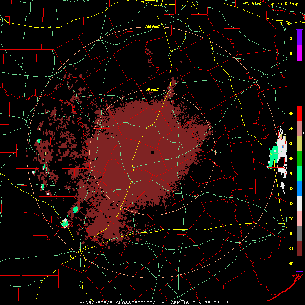305x305 pixels.
Task: Click the HR dark green legend block
Action: [299, 158]
